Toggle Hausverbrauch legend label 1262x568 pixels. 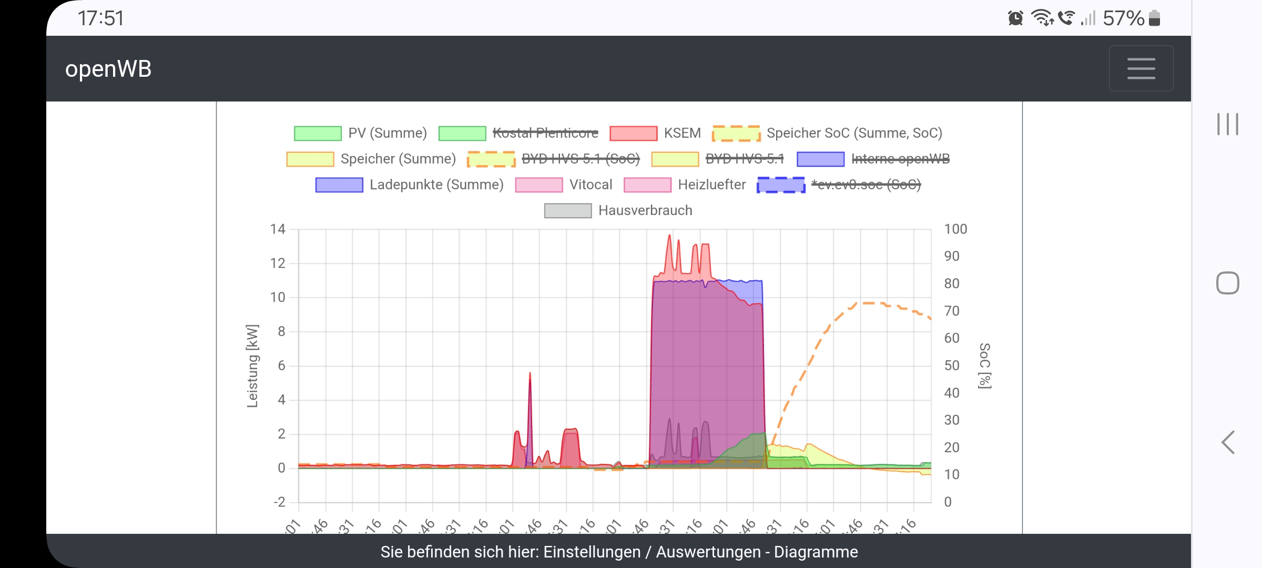tap(645, 210)
